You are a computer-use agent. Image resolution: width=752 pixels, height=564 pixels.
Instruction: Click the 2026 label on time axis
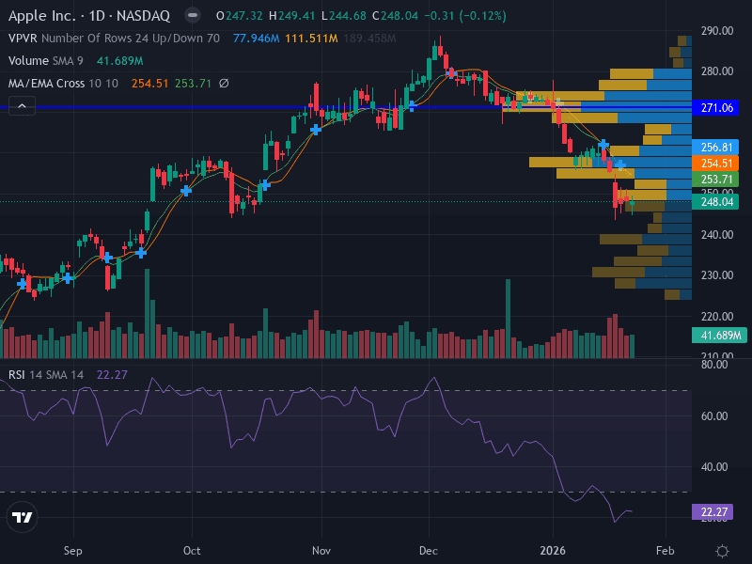click(x=553, y=551)
